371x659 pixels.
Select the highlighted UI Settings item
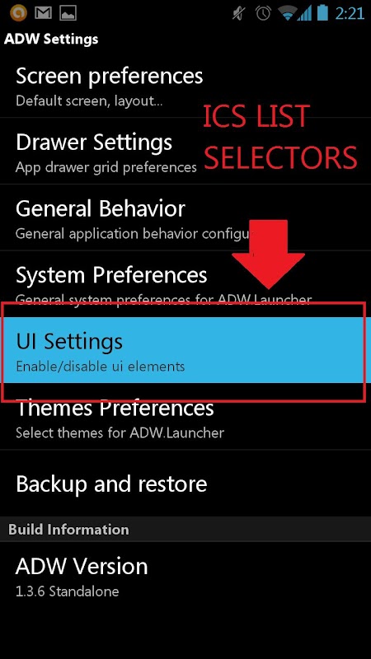[x=185, y=350]
